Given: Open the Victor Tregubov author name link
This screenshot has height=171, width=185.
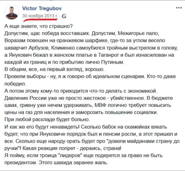Looking at the screenshot, I should pyautogui.click(x=42, y=9).
